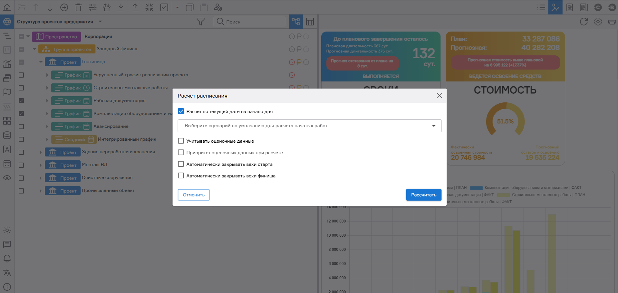Check 'Автоматически закрывать вехи финиша'
The width and height of the screenshot is (618, 293).
click(181, 176)
